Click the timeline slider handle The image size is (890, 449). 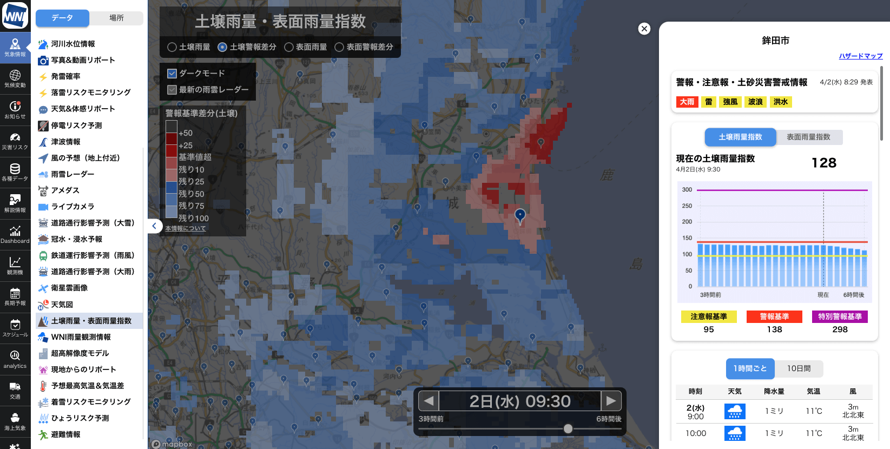(x=568, y=428)
